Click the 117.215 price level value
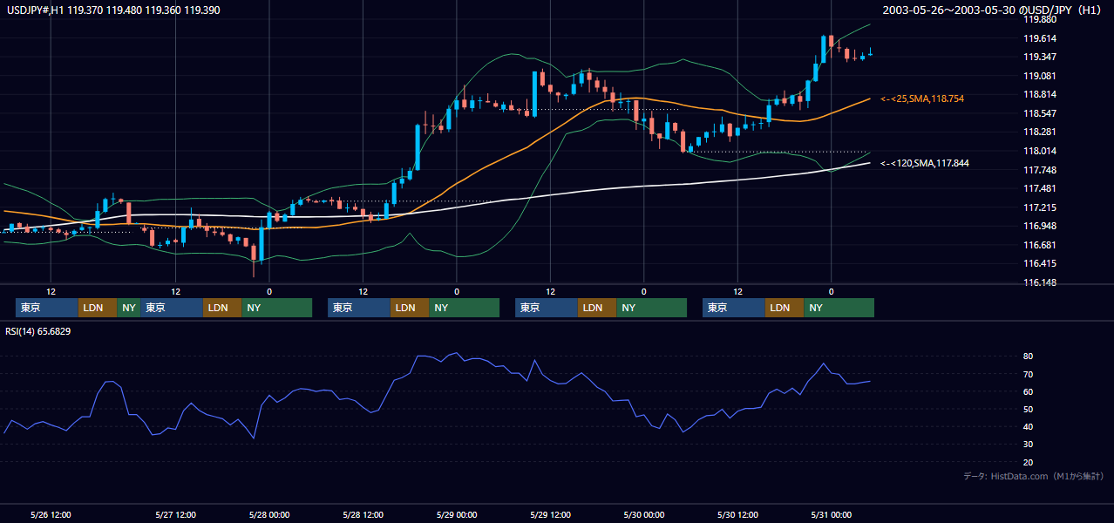Image resolution: width=1114 pixels, height=523 pixels. (1039, 207)
